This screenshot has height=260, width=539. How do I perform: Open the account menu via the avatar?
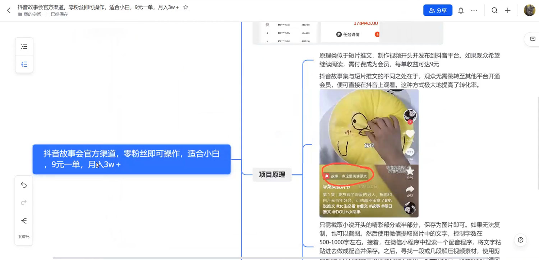[x=529, y=10]
